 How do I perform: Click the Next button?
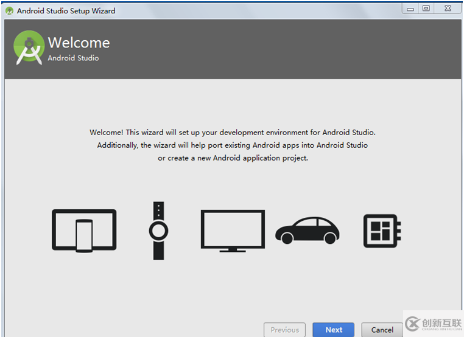tap(334, 330)
